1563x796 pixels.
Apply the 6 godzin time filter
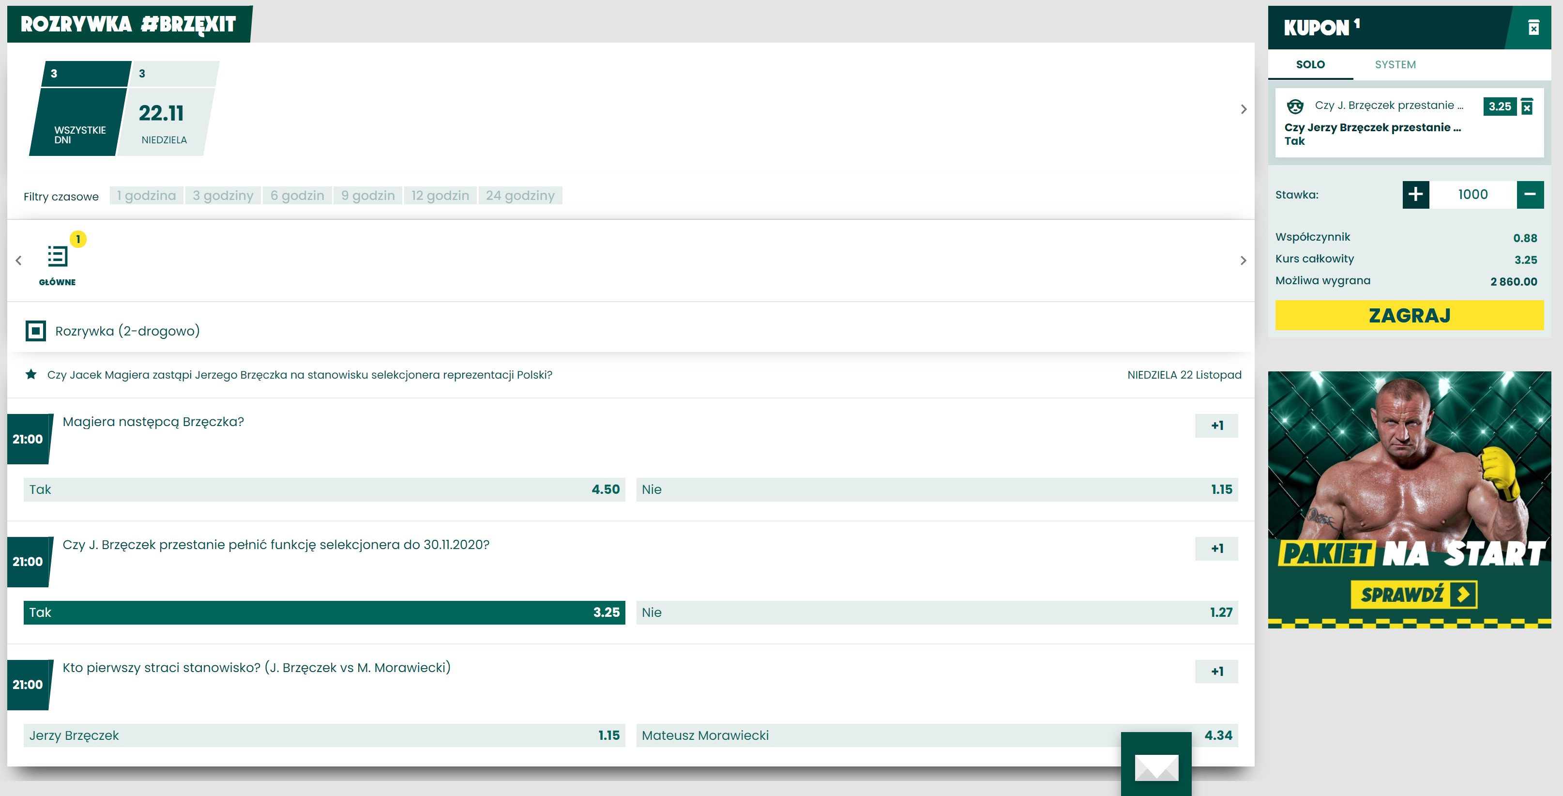(297, 195)
